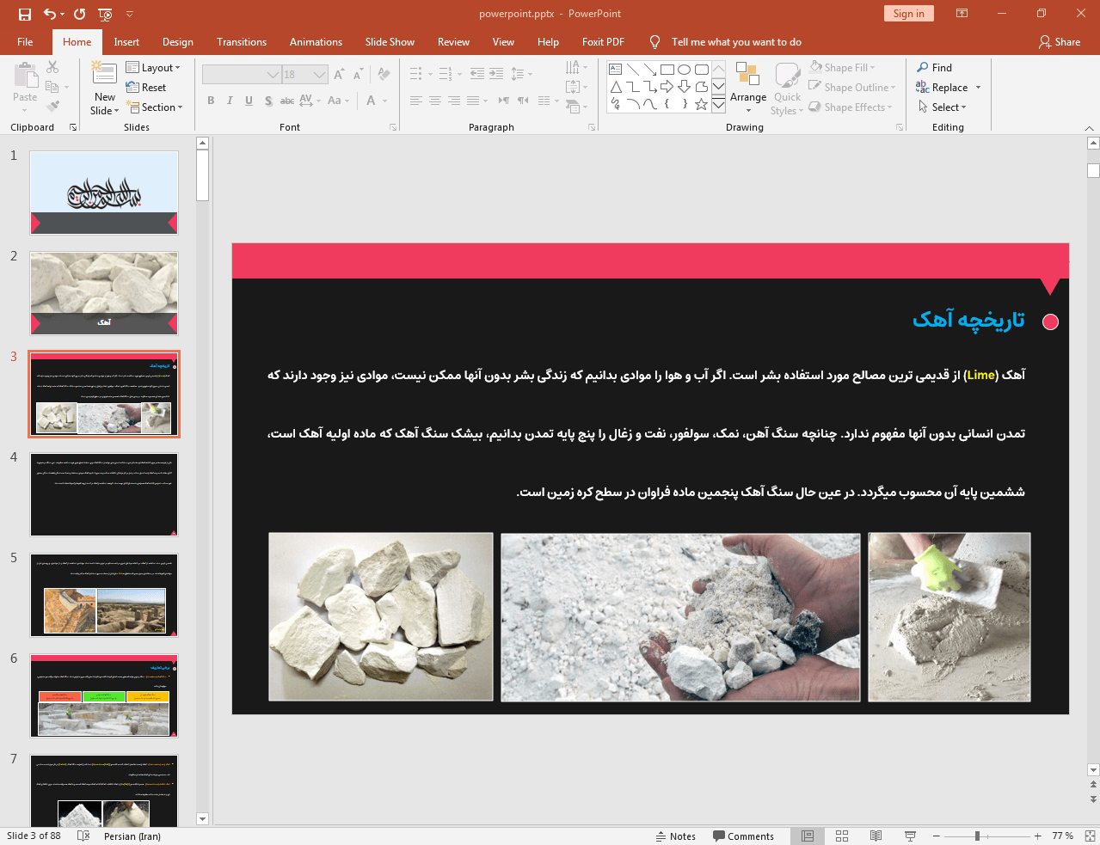Select the Rectangle shape in Drawing gallery
The height and width of the screenshot is (845, 1100).
[x=667, y=69]
